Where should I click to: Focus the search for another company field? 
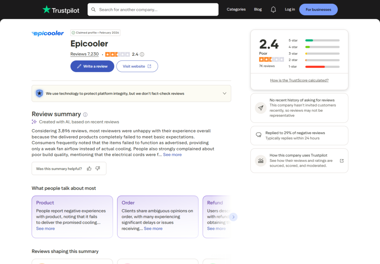[x=153, y=9]
